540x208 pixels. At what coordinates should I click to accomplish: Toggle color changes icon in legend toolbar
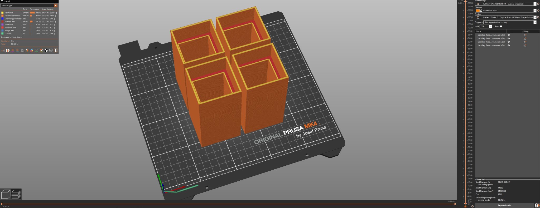click(32, 50)
